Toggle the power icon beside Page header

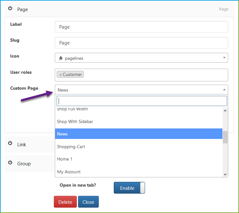pyautogui.click(x=10, y=8)
